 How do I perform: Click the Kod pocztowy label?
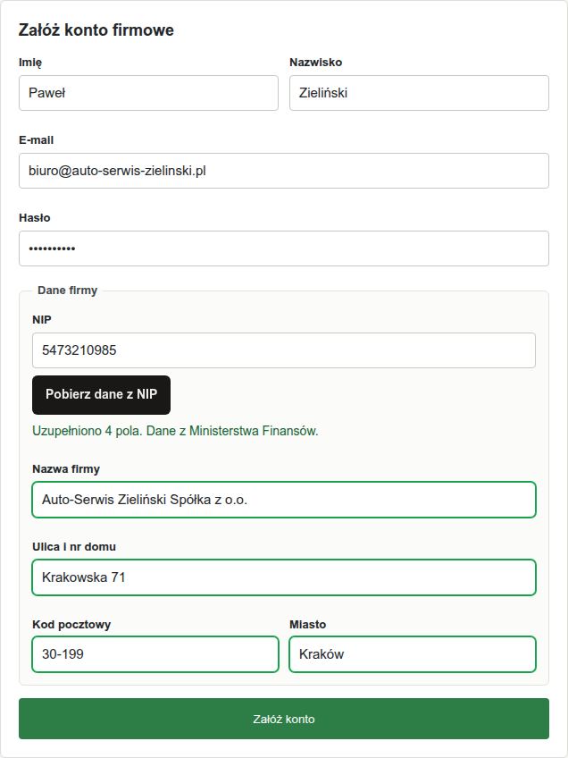(x=71, y=625)
